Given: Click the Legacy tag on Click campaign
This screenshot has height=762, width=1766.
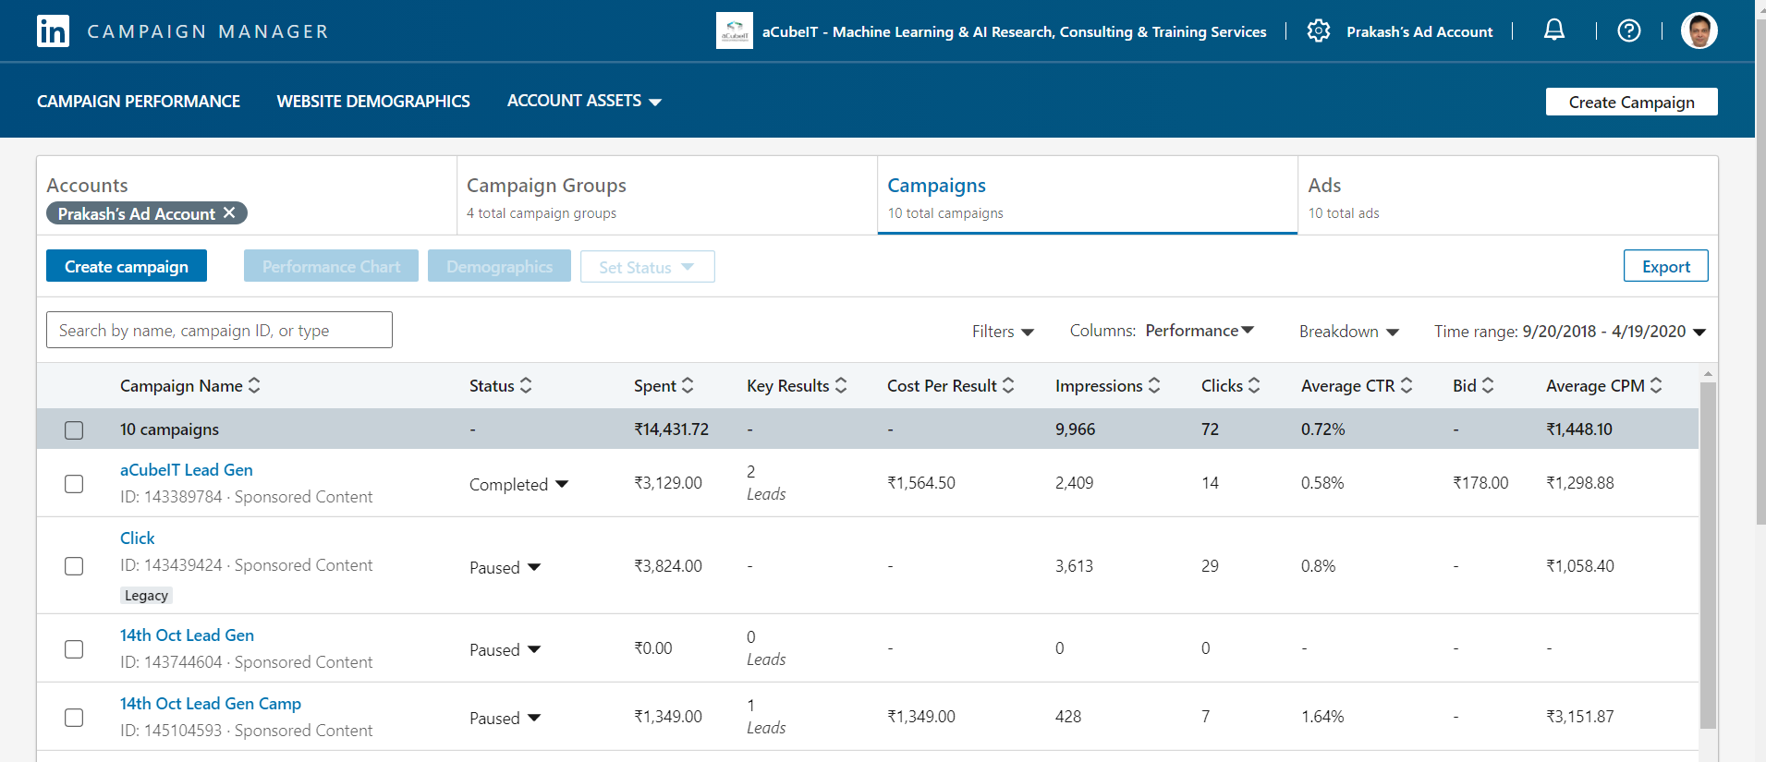Looking at the screenshot, I should (x=146, y=596).
